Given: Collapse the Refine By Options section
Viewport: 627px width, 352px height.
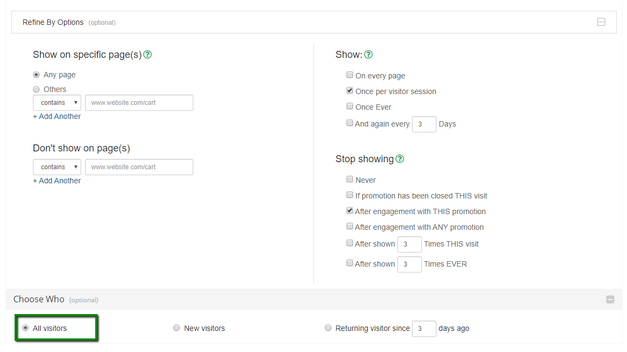Looking at the screenshot, I should click(x=600, y=22).
